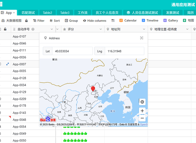Screen dimensions: 196x143
Task: Locate current position on the map
Action: [142, 102]
